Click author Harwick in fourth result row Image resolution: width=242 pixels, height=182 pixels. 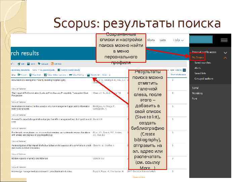click(x=97, y=119)
